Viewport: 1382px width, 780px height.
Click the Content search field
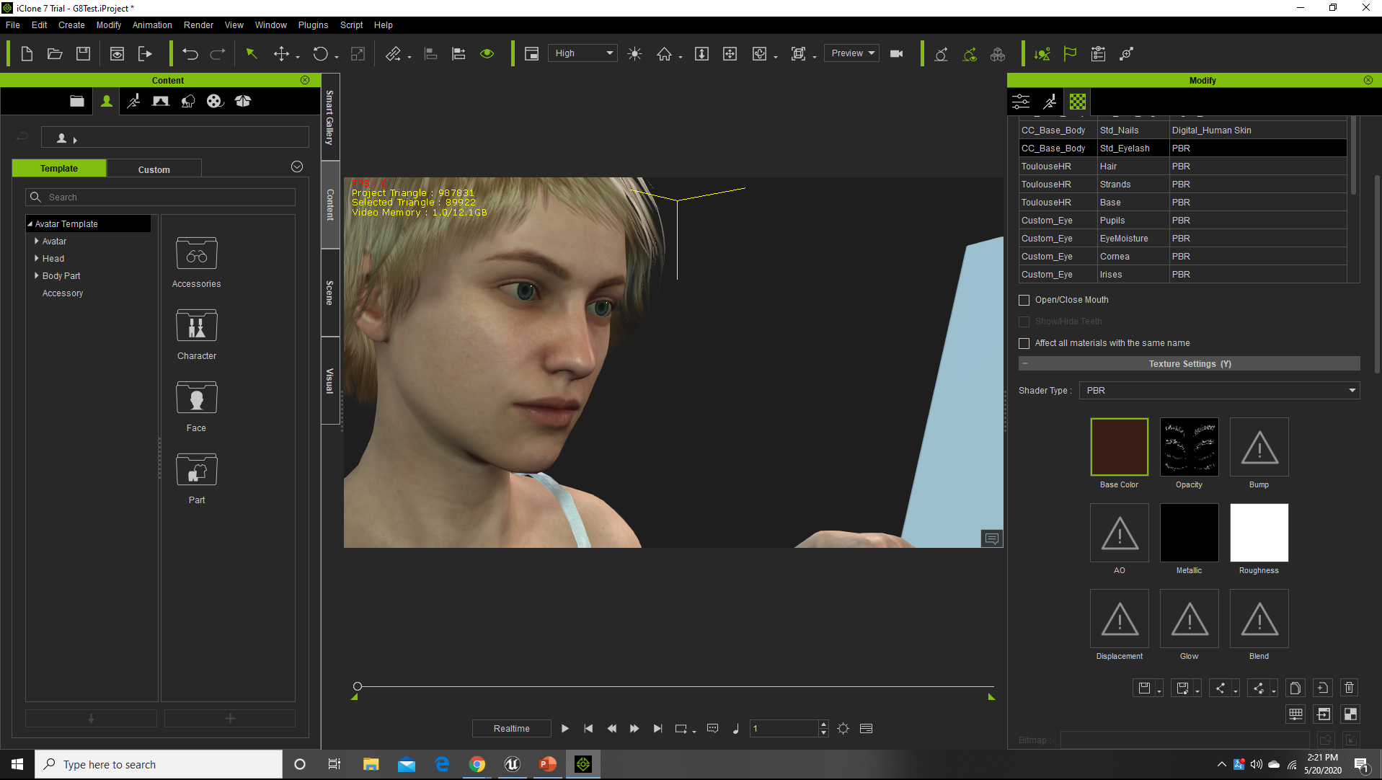tap(161, 198)
